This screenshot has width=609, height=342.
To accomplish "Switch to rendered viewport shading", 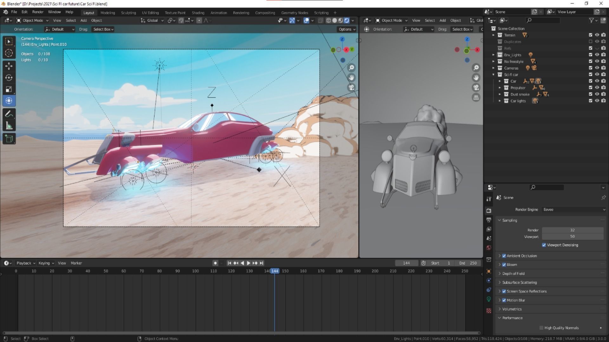I will pos(347,20).
